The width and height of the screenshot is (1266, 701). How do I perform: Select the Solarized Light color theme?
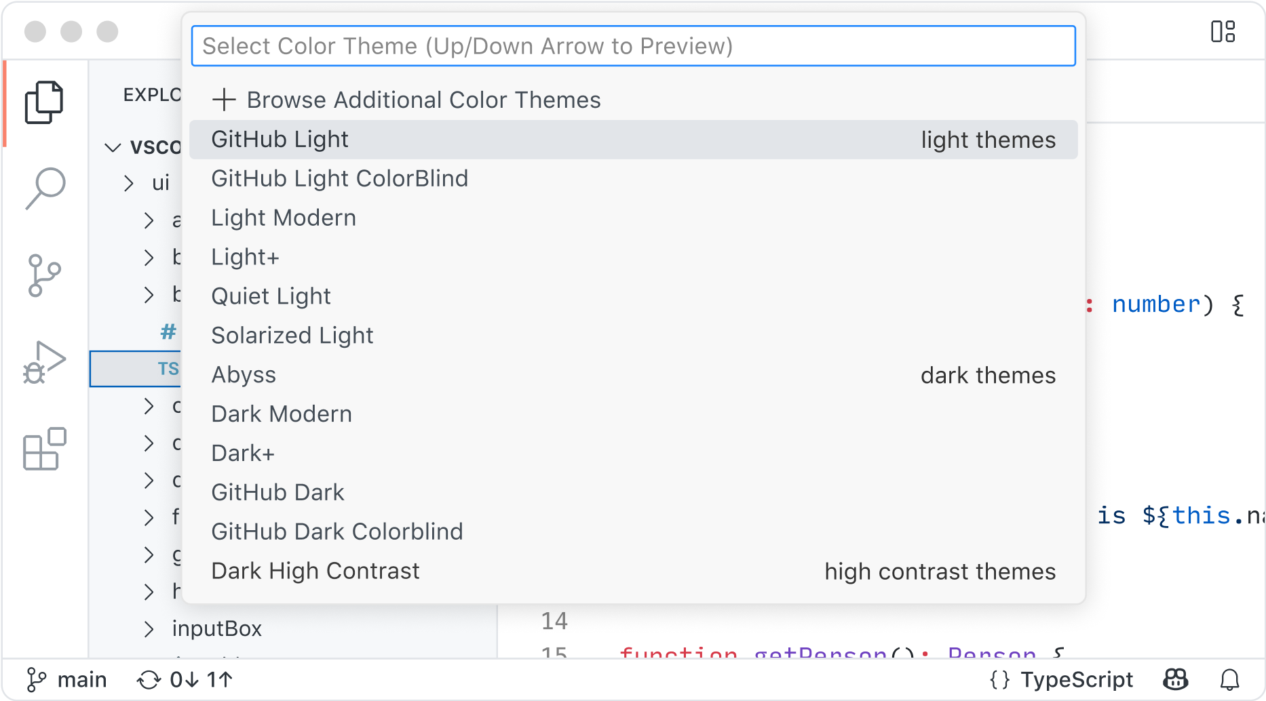pos(292,335)
